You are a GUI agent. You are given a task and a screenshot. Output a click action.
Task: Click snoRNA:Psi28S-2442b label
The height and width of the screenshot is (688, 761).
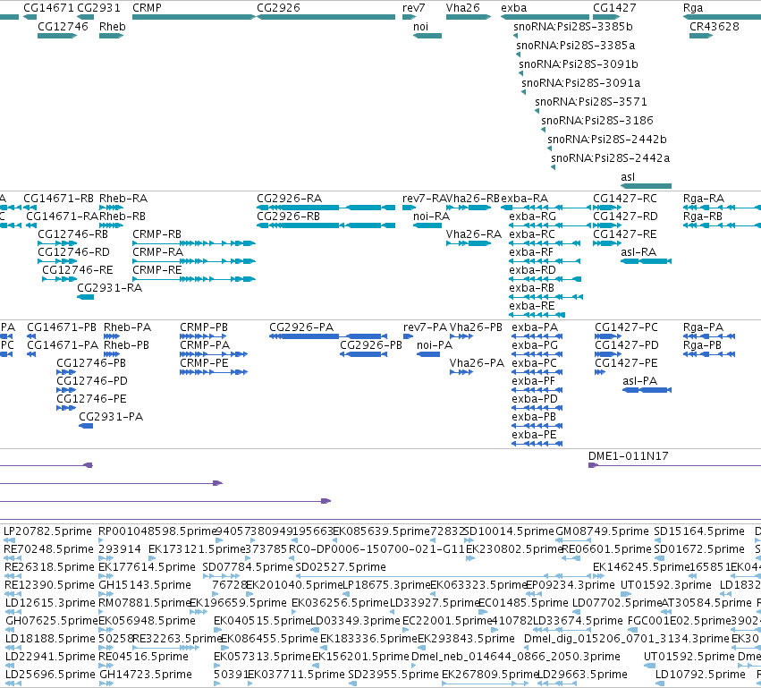point(607,140)
